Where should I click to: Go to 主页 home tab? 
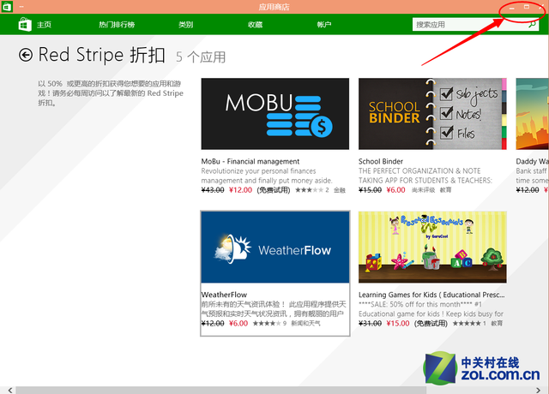tap(44, 25)
